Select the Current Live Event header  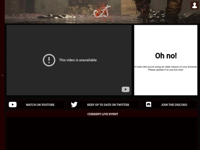coord(102,114)
